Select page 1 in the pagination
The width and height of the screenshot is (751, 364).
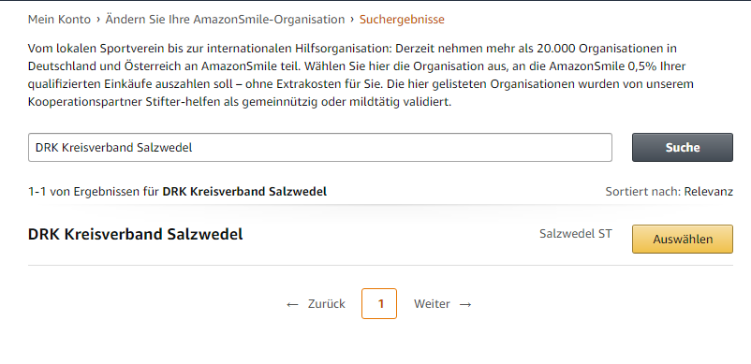click(x=379, y=304)
